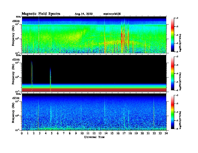Screen dimensions: 198x153
Task: Click the "24" hour tick on the time axis
Action: (x=166, y=133)
